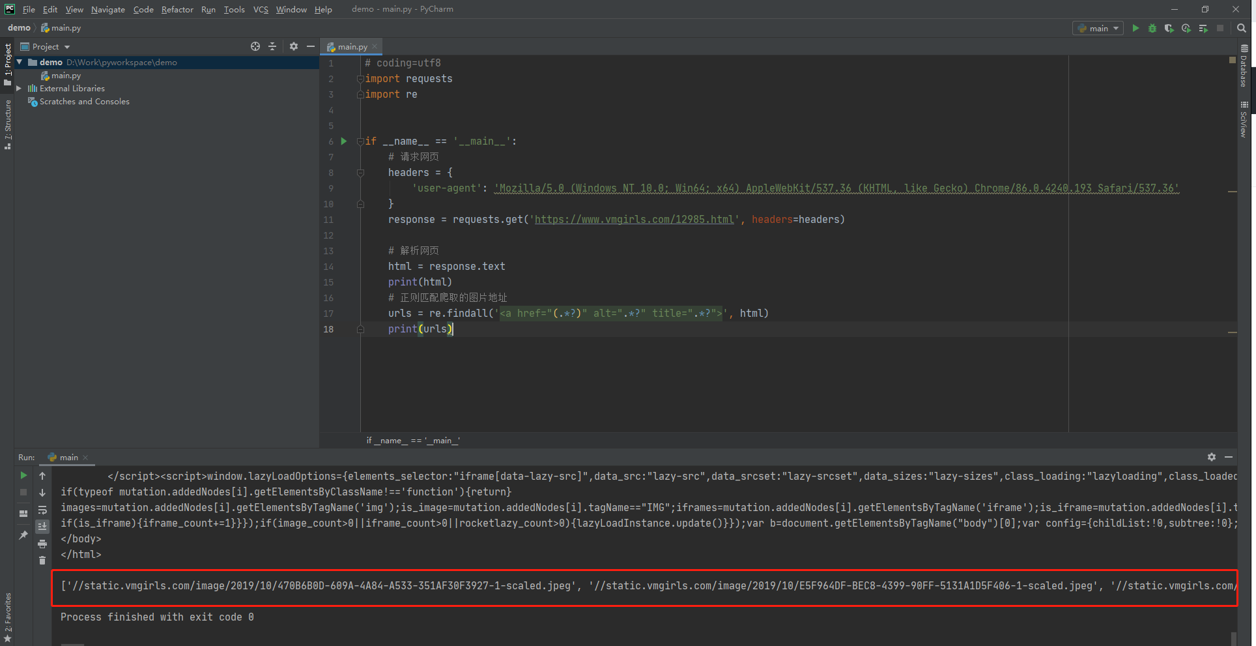Open the main run configuration dropdown

pos(1098,28)
